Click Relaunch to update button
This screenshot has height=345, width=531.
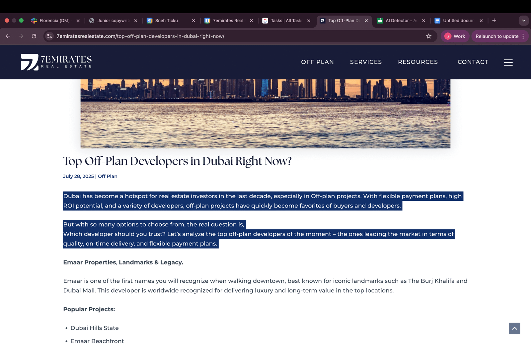tap(497, 36)
